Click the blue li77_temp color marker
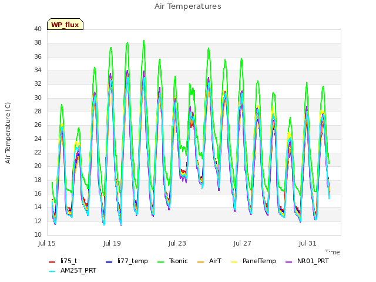 click(109, 262)
